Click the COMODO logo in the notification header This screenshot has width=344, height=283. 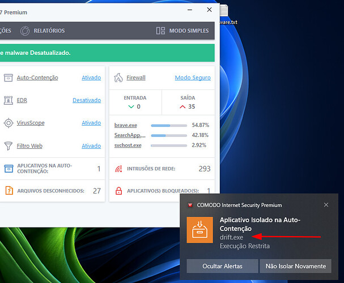pos(190,205)
